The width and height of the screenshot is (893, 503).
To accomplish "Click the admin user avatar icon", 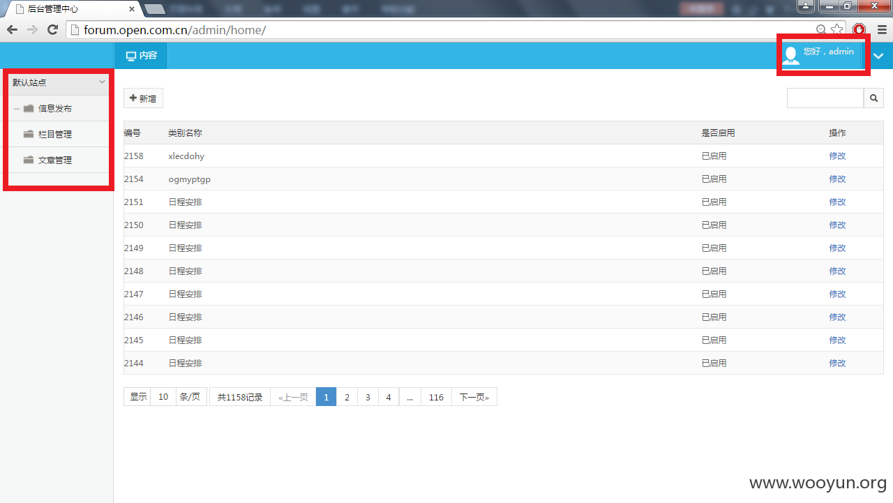I will click(x=790, y=55).
